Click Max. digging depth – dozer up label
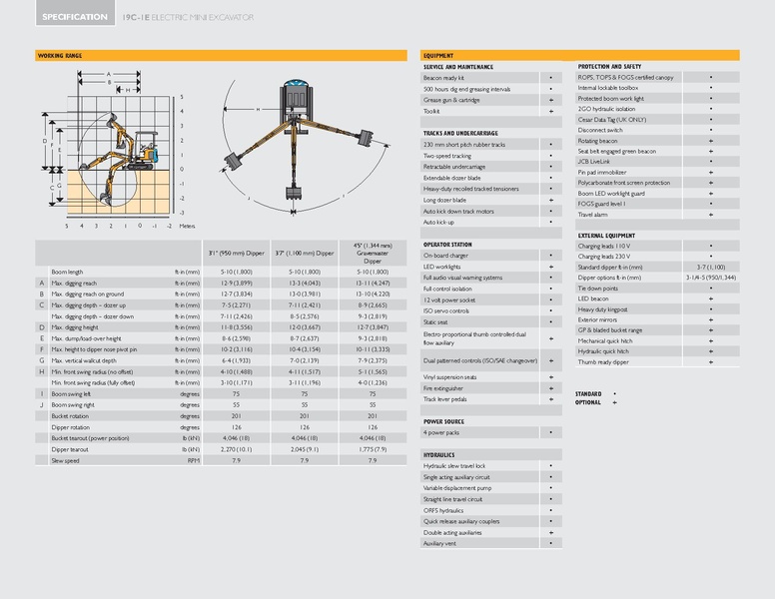The image size is (775, 599). pos(89,305)
